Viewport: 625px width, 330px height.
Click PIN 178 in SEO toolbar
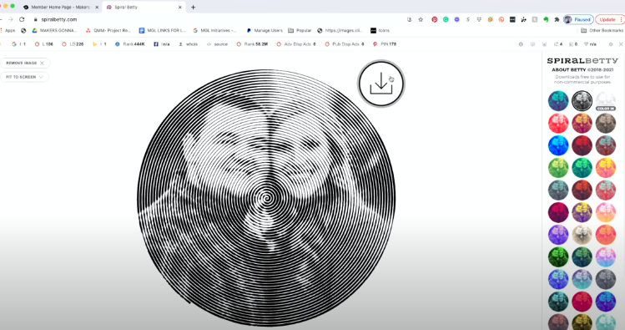click(385, 44)
